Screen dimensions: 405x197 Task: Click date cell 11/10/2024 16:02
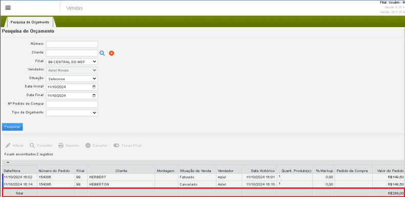click(18, 178)
